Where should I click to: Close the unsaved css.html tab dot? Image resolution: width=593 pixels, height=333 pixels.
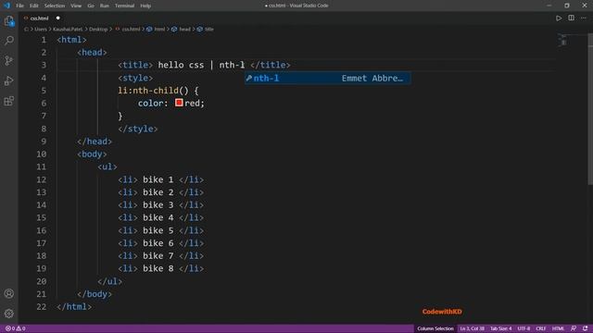coord(57,18)
